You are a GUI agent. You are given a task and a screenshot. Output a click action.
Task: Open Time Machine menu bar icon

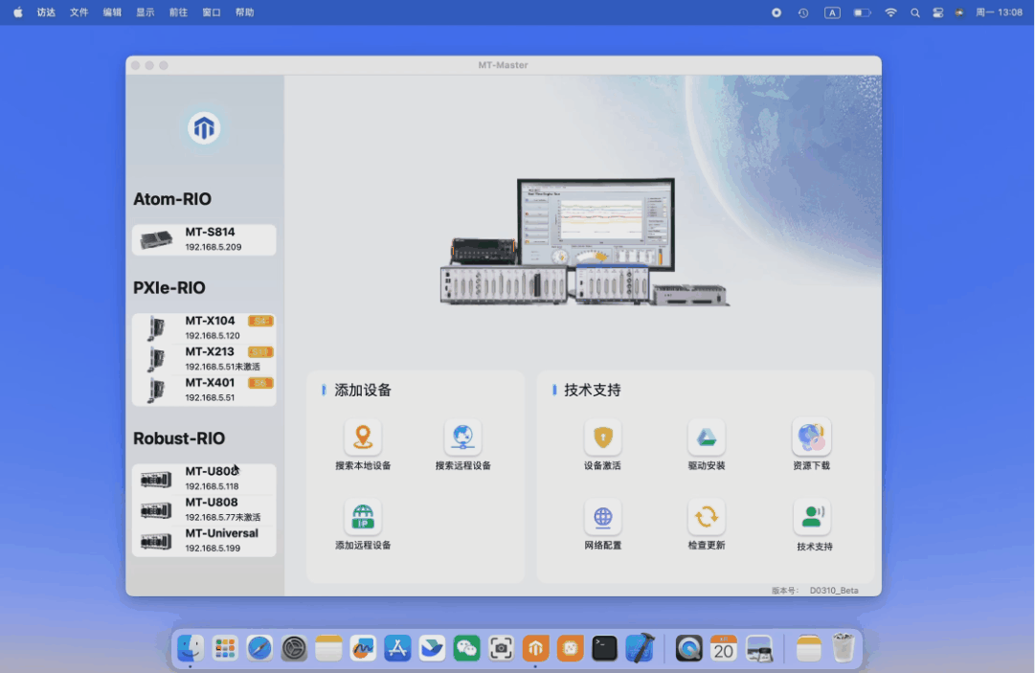(803, 12)
